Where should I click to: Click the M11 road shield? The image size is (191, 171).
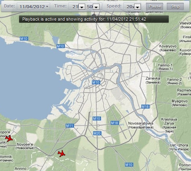pos(70,126)
